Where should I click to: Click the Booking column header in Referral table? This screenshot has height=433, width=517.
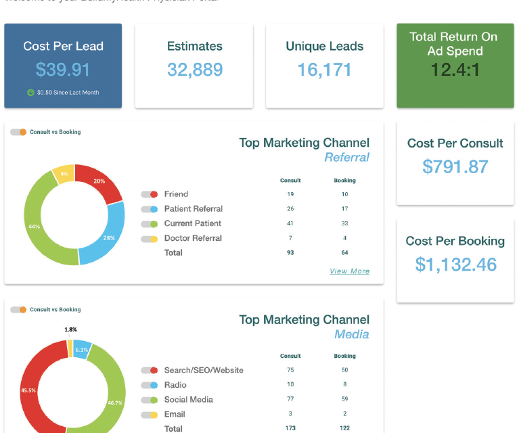pyautogui.click(x=344, y=181)
